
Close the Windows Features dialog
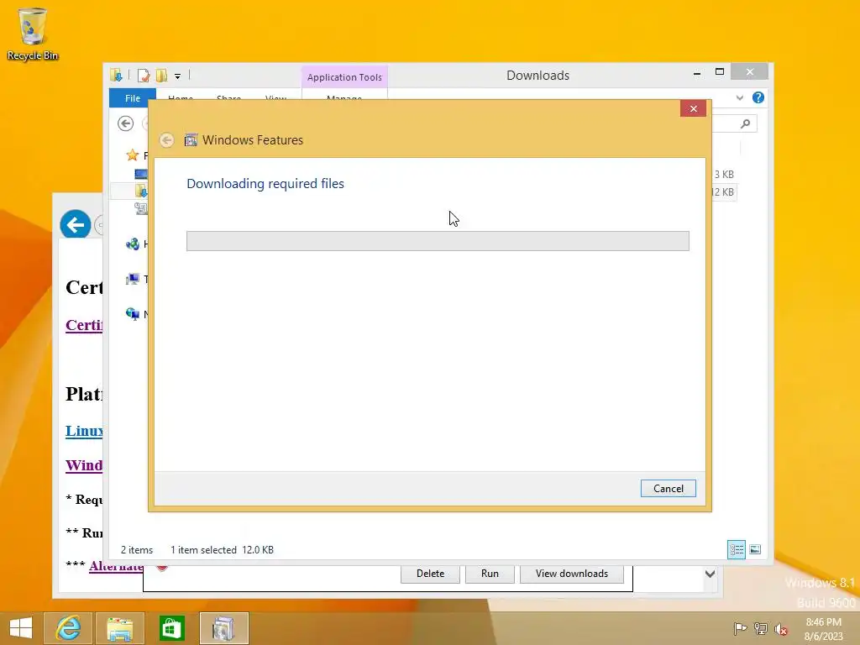pyautogui.click(x=693, y=108)
